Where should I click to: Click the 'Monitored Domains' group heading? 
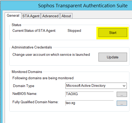tap(27, 72)
